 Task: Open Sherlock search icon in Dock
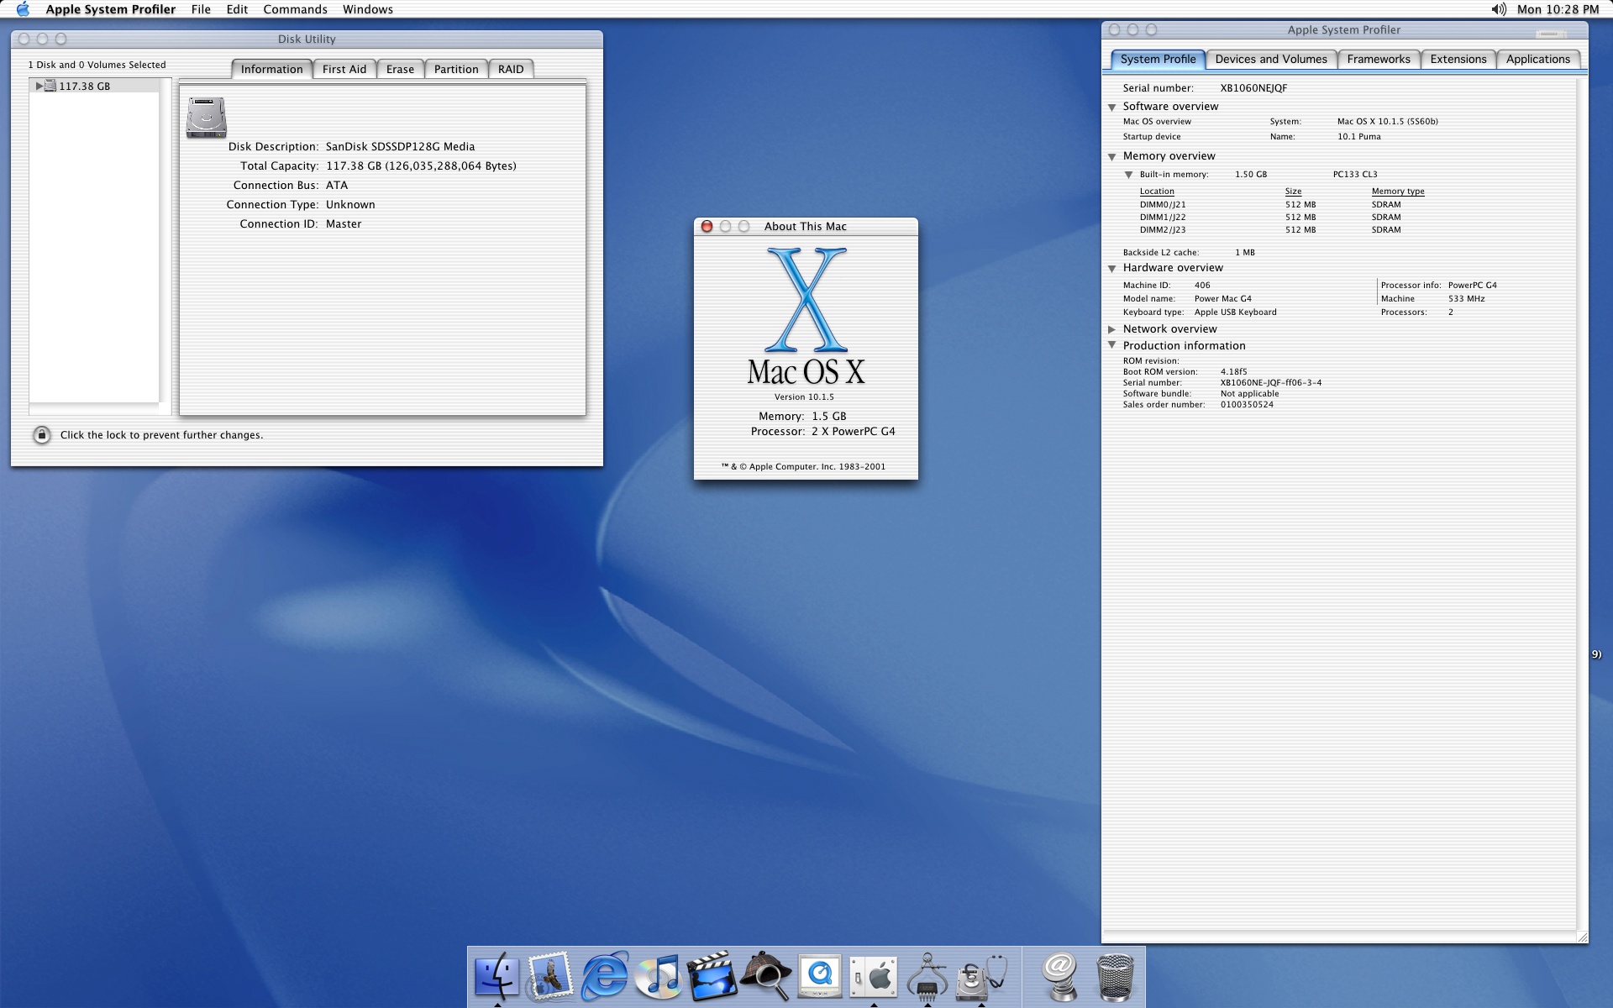click(x=765, y=976)
